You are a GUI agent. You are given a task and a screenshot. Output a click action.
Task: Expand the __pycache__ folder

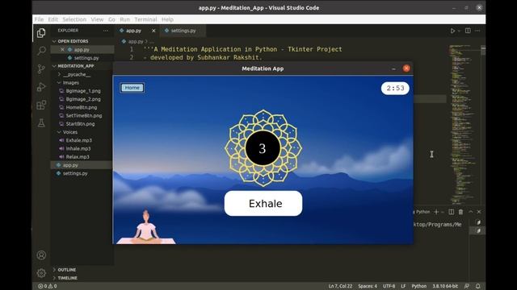point(60,74)
